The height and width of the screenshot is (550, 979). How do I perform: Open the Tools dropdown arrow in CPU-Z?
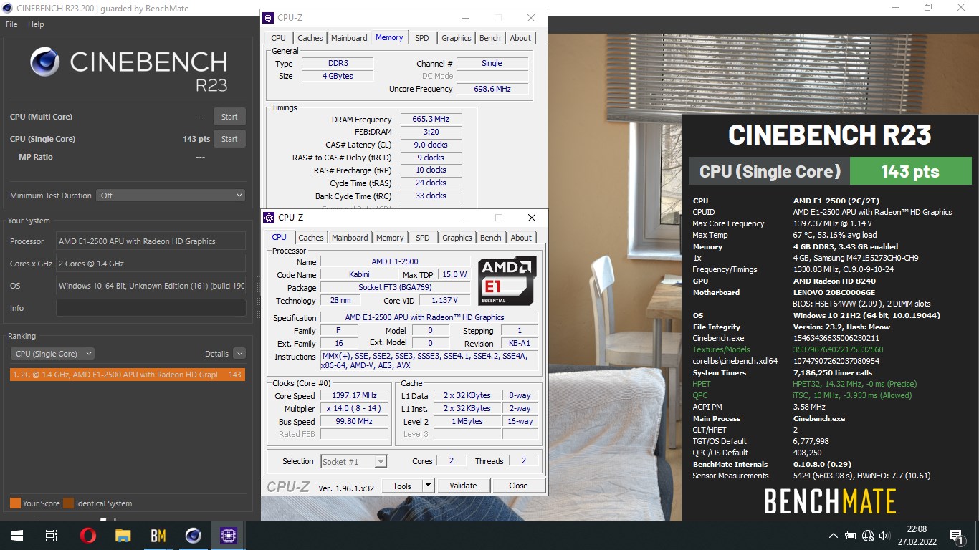pyautogui.click(x=428, y=486)
